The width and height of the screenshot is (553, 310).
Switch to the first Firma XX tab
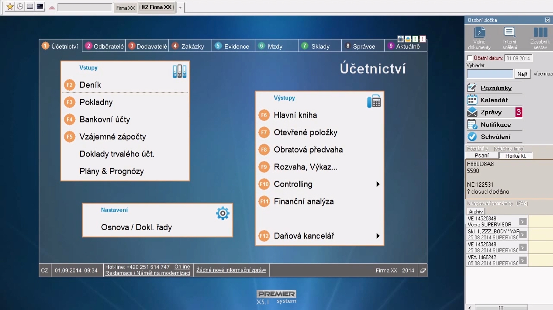[x=126, y=8]
